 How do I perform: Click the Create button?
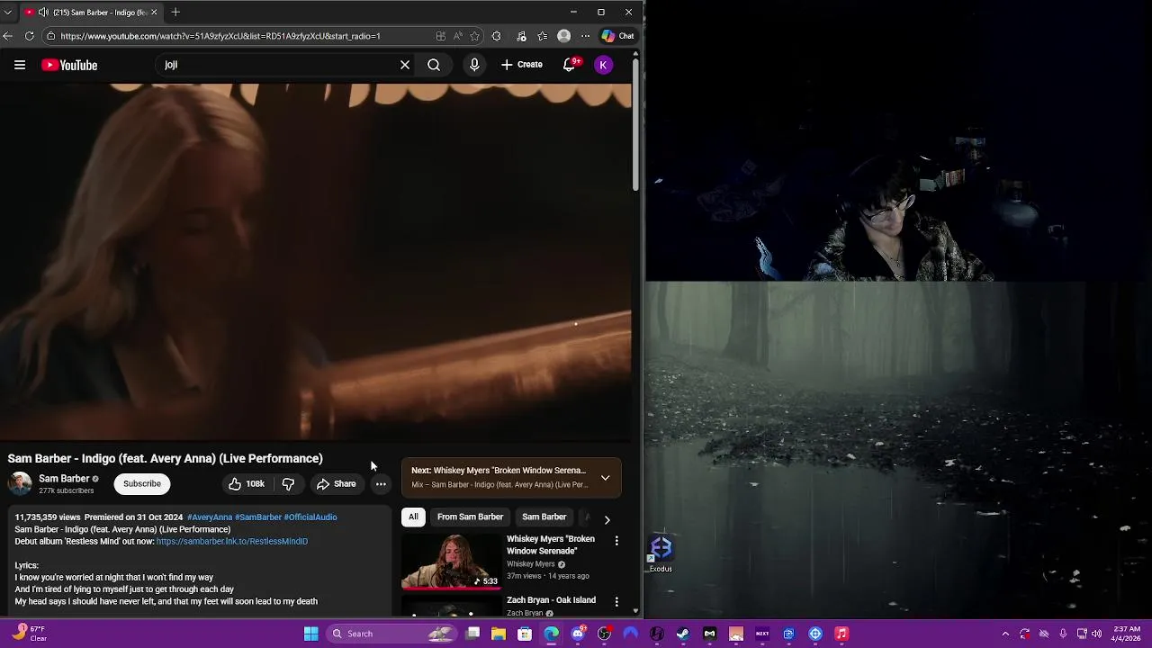pyautogui.click(x=522, y=65)
